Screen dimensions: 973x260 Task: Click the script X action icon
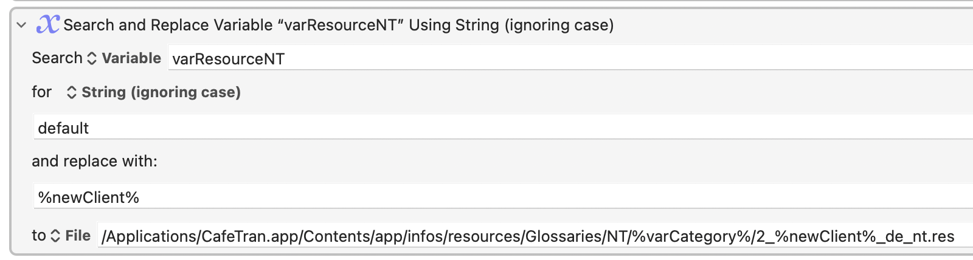tap(48, 24)
